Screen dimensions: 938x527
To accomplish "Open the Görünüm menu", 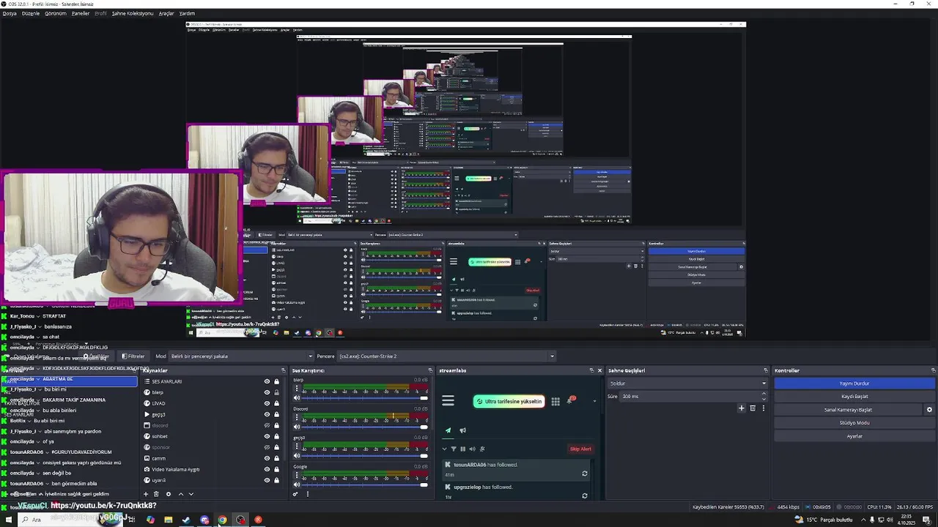I will click(56, 13).
